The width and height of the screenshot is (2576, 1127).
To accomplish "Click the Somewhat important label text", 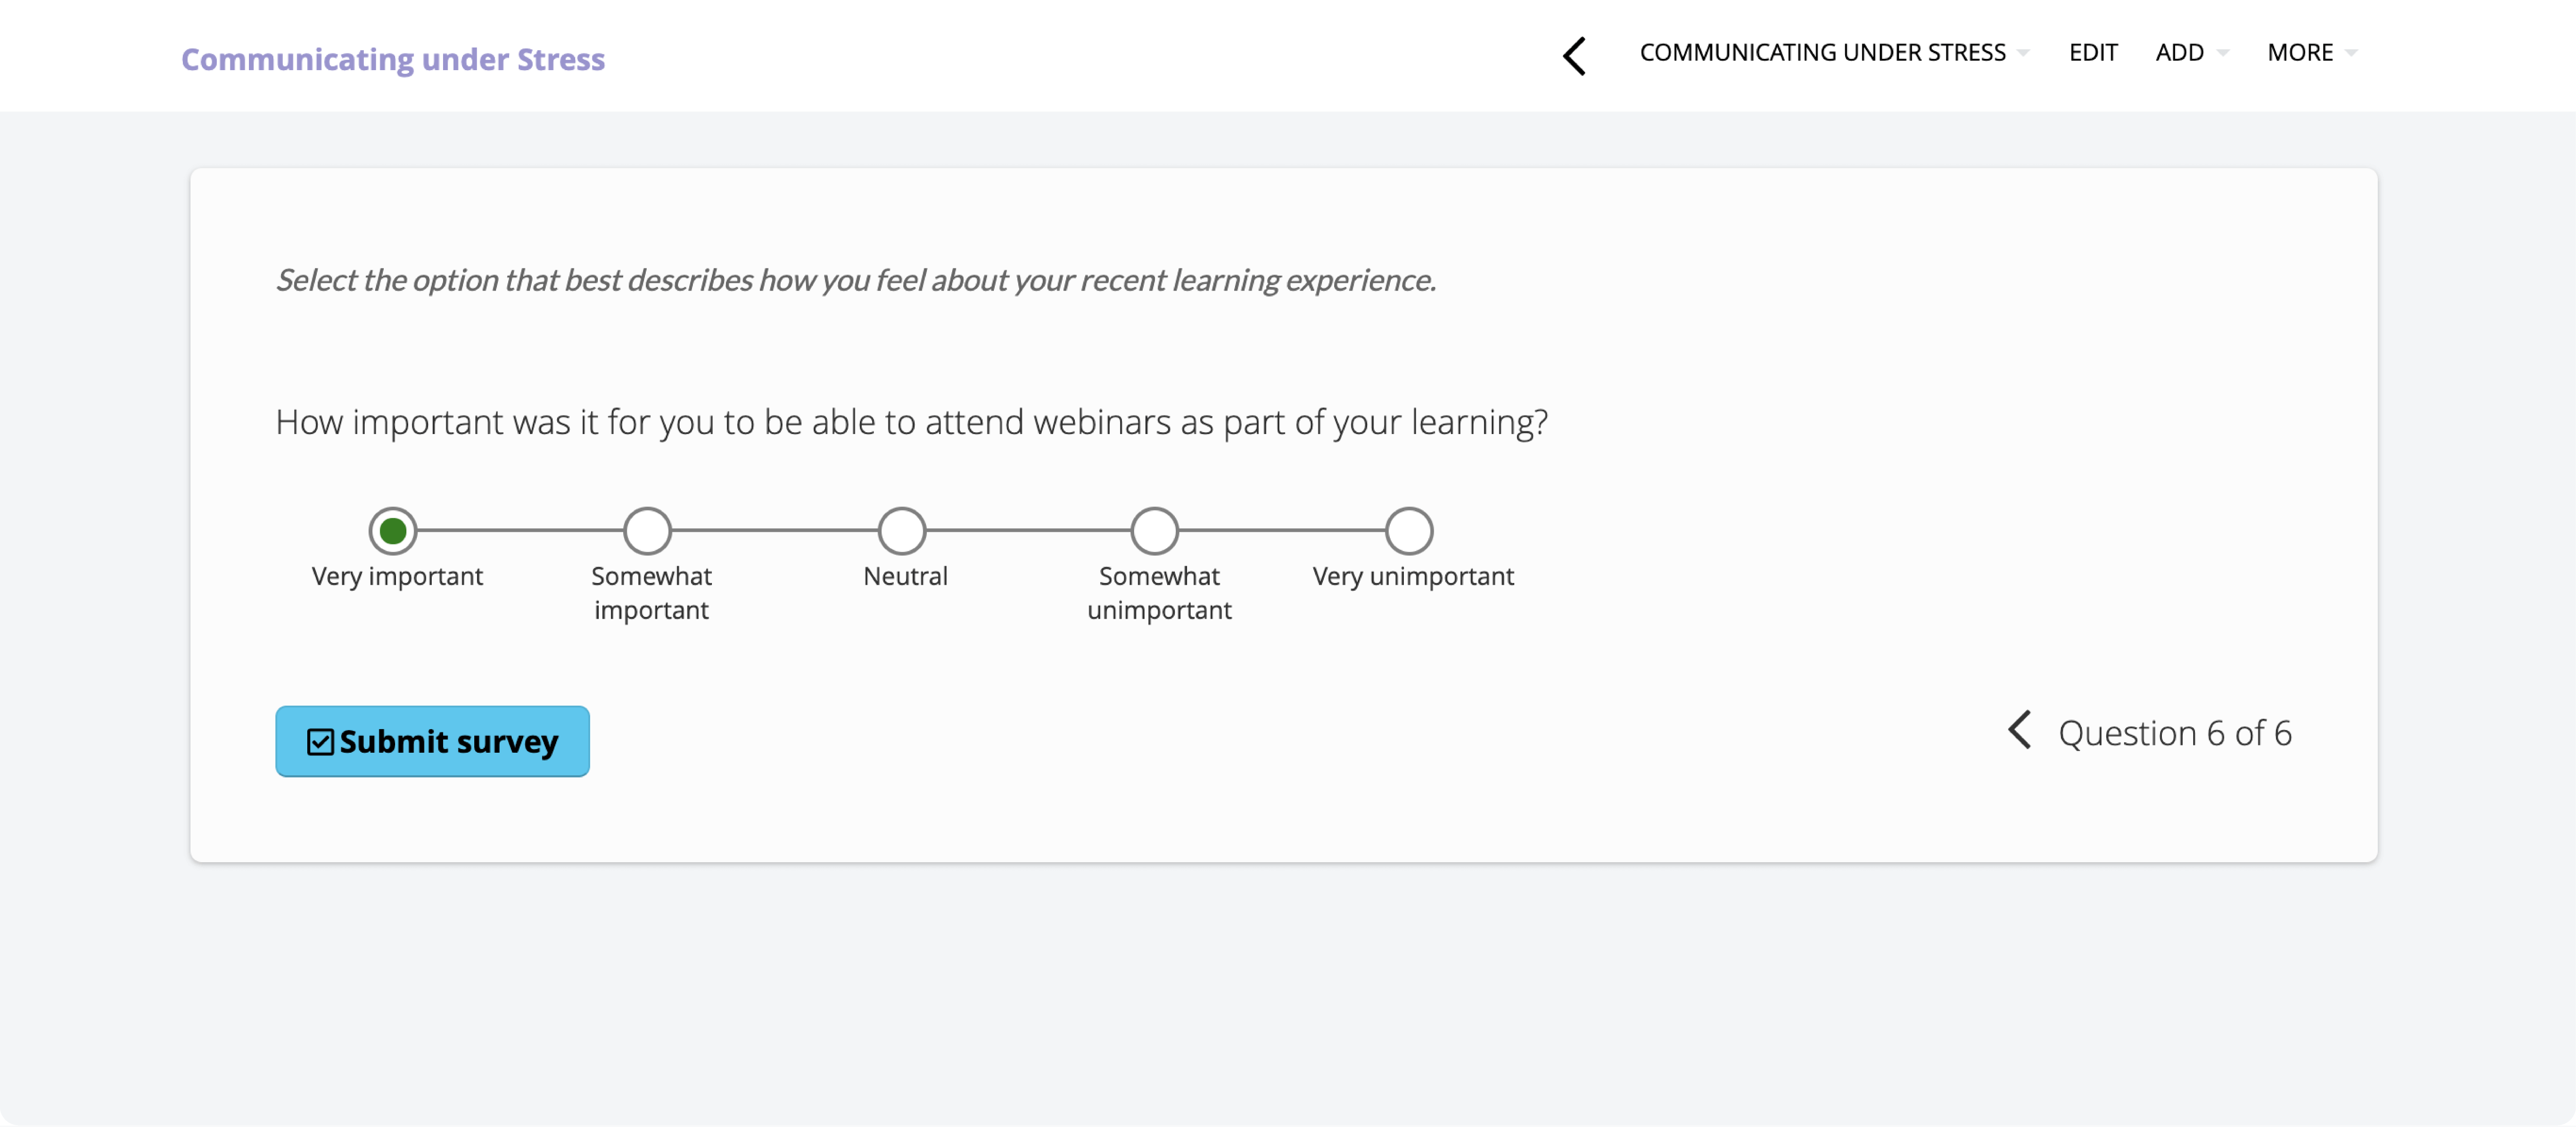I will [x=651, y=593].
